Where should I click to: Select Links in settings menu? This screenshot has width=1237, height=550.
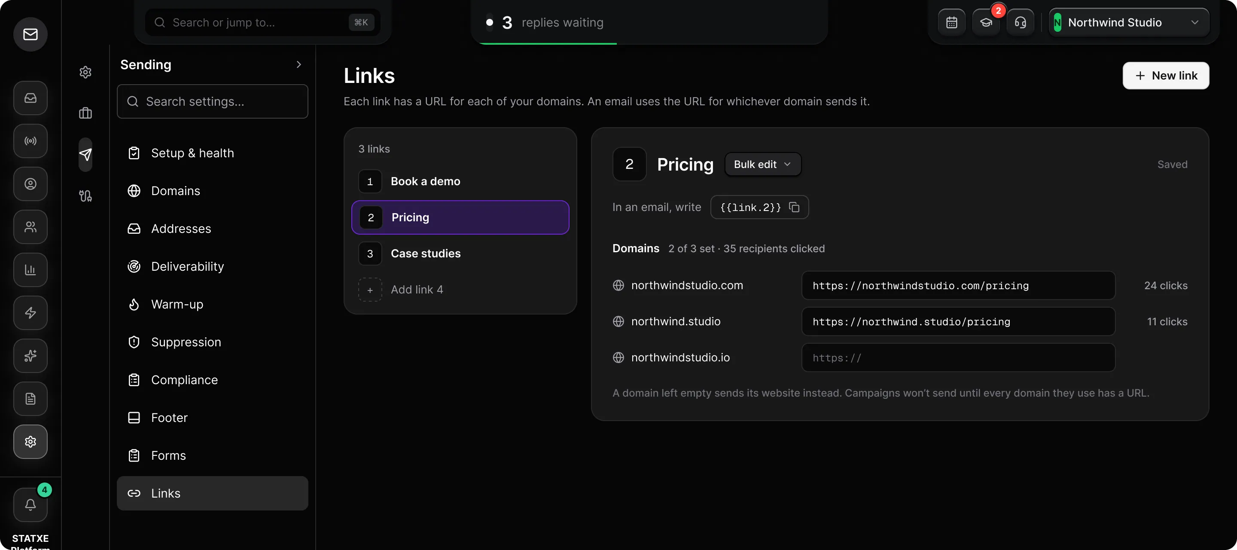[212, 493]
